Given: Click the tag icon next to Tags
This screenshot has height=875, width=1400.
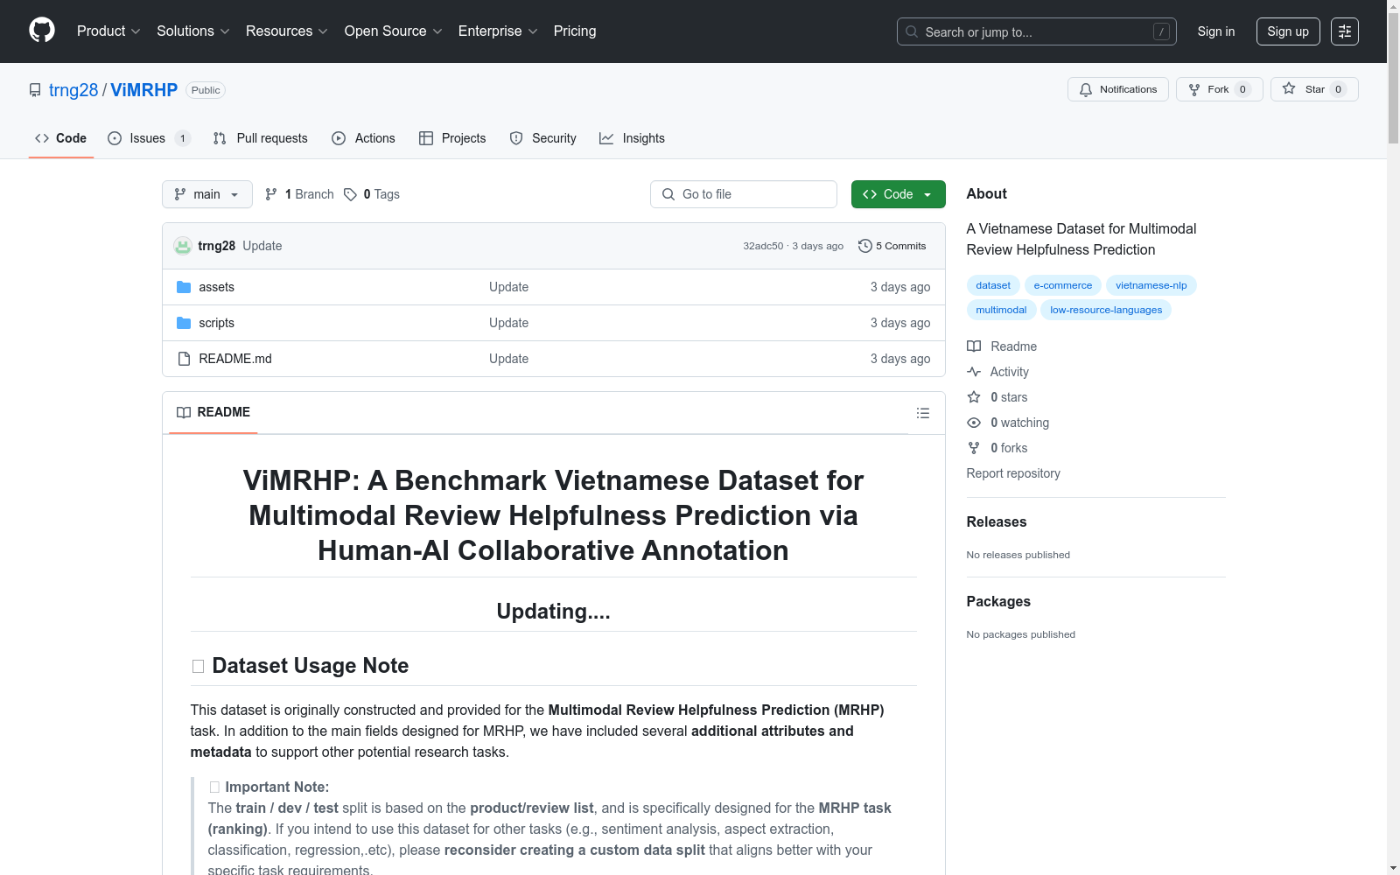Looking at the screenshot, I should [350, 194].
